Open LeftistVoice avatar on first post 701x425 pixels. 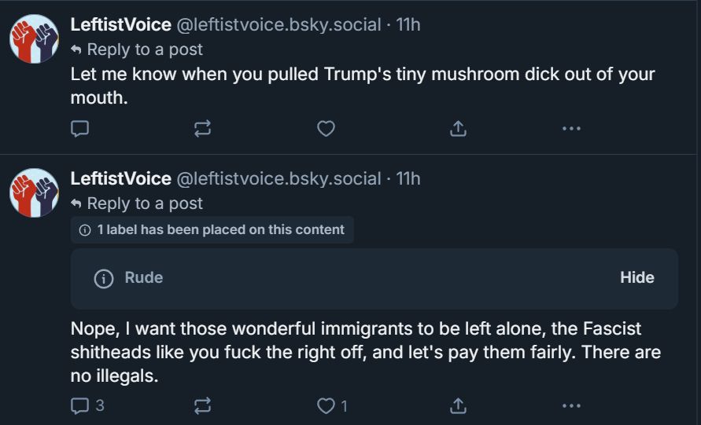pos(34,38)
